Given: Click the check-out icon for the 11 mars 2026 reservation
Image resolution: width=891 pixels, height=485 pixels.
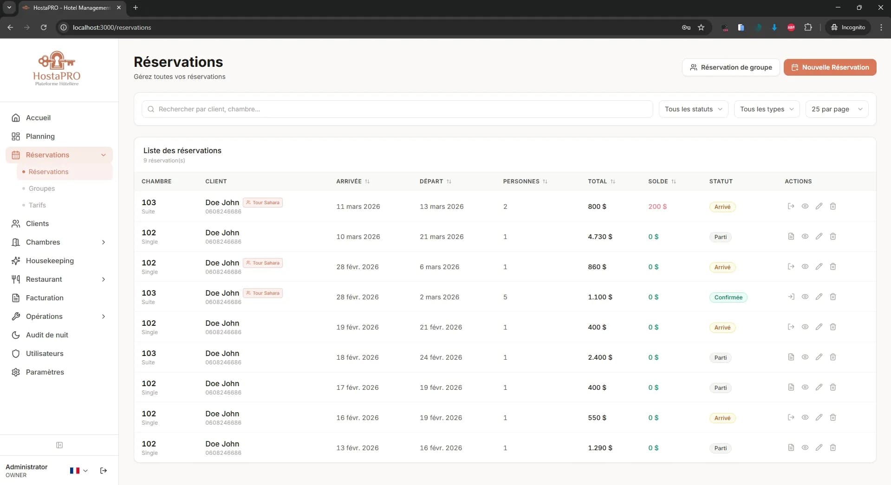Looking at the screenshot, I should click(x=791, y=206).
